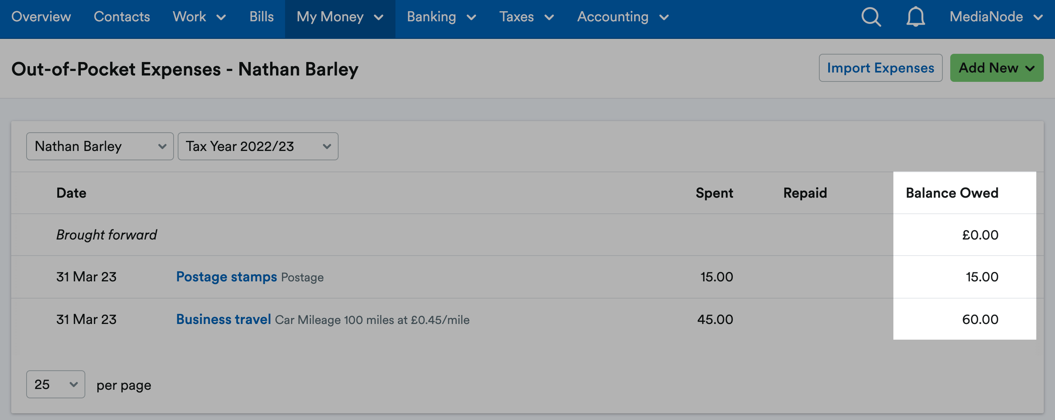
Task: Open the Banking menu
Action: [x=441, y=17]
